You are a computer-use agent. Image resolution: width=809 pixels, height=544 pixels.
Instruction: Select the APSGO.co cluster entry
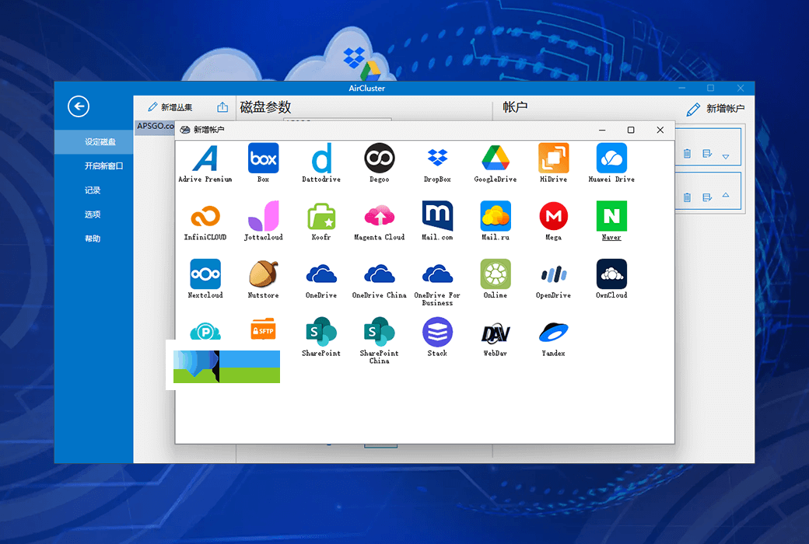point(155,127)
